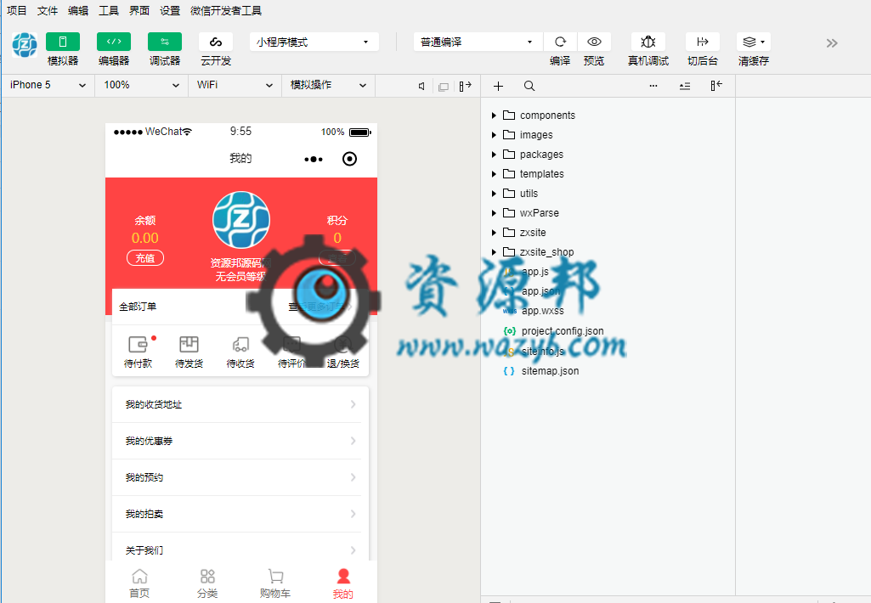Click the 切后台 switch background icon
The width and height of the screenshot is (871, 603).
[703, 42]
